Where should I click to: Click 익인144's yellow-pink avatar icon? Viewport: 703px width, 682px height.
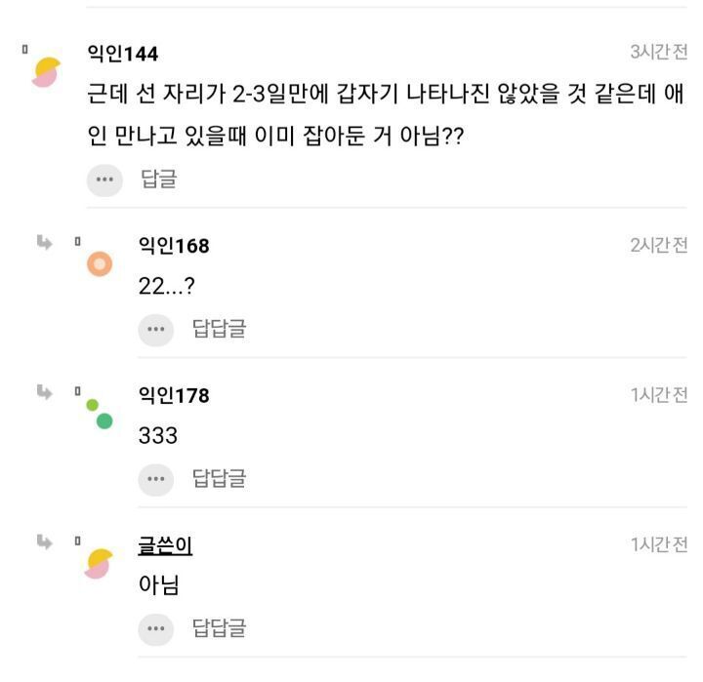point(46,71)
